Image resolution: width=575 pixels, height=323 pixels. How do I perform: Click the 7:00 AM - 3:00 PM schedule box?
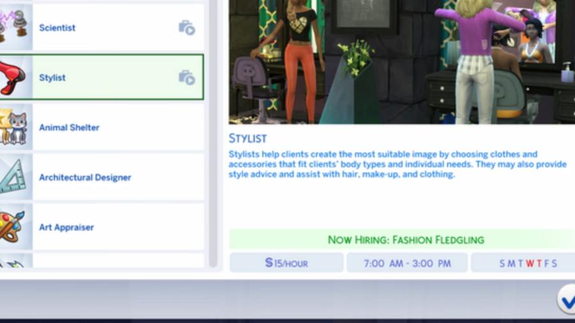[407, 263]
